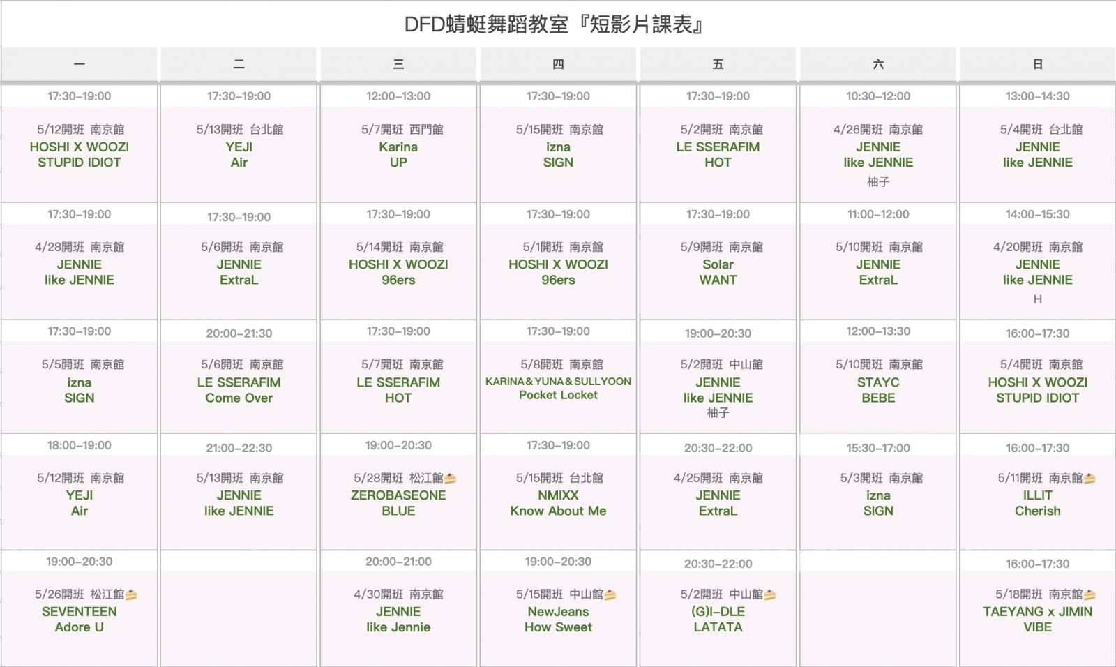Click the cake emoji beside 5/26開班 松江館
The width and height of the screenshot is (1116, 667).
click(131, 595)
